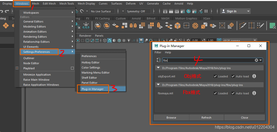Enable the wireframe cube viewport icon

pos(105,40)
